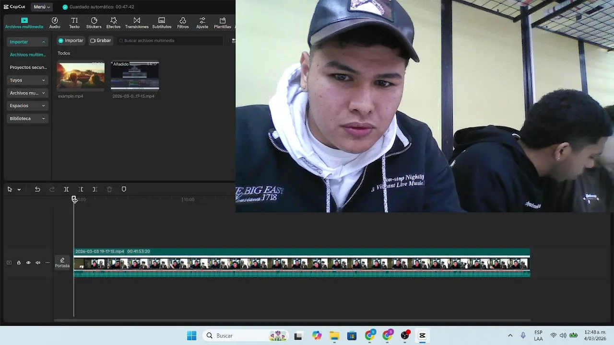Switch to OBS Studio in the taskbar

405,336
